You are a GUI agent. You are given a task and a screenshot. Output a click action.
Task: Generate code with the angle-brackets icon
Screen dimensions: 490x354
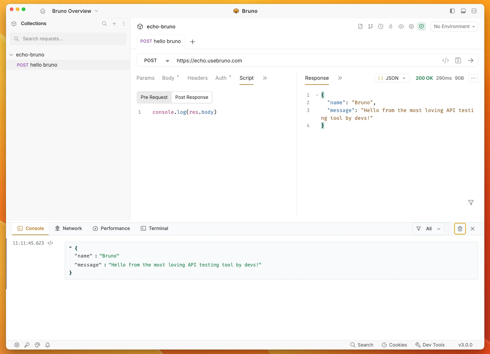point(446,61)
